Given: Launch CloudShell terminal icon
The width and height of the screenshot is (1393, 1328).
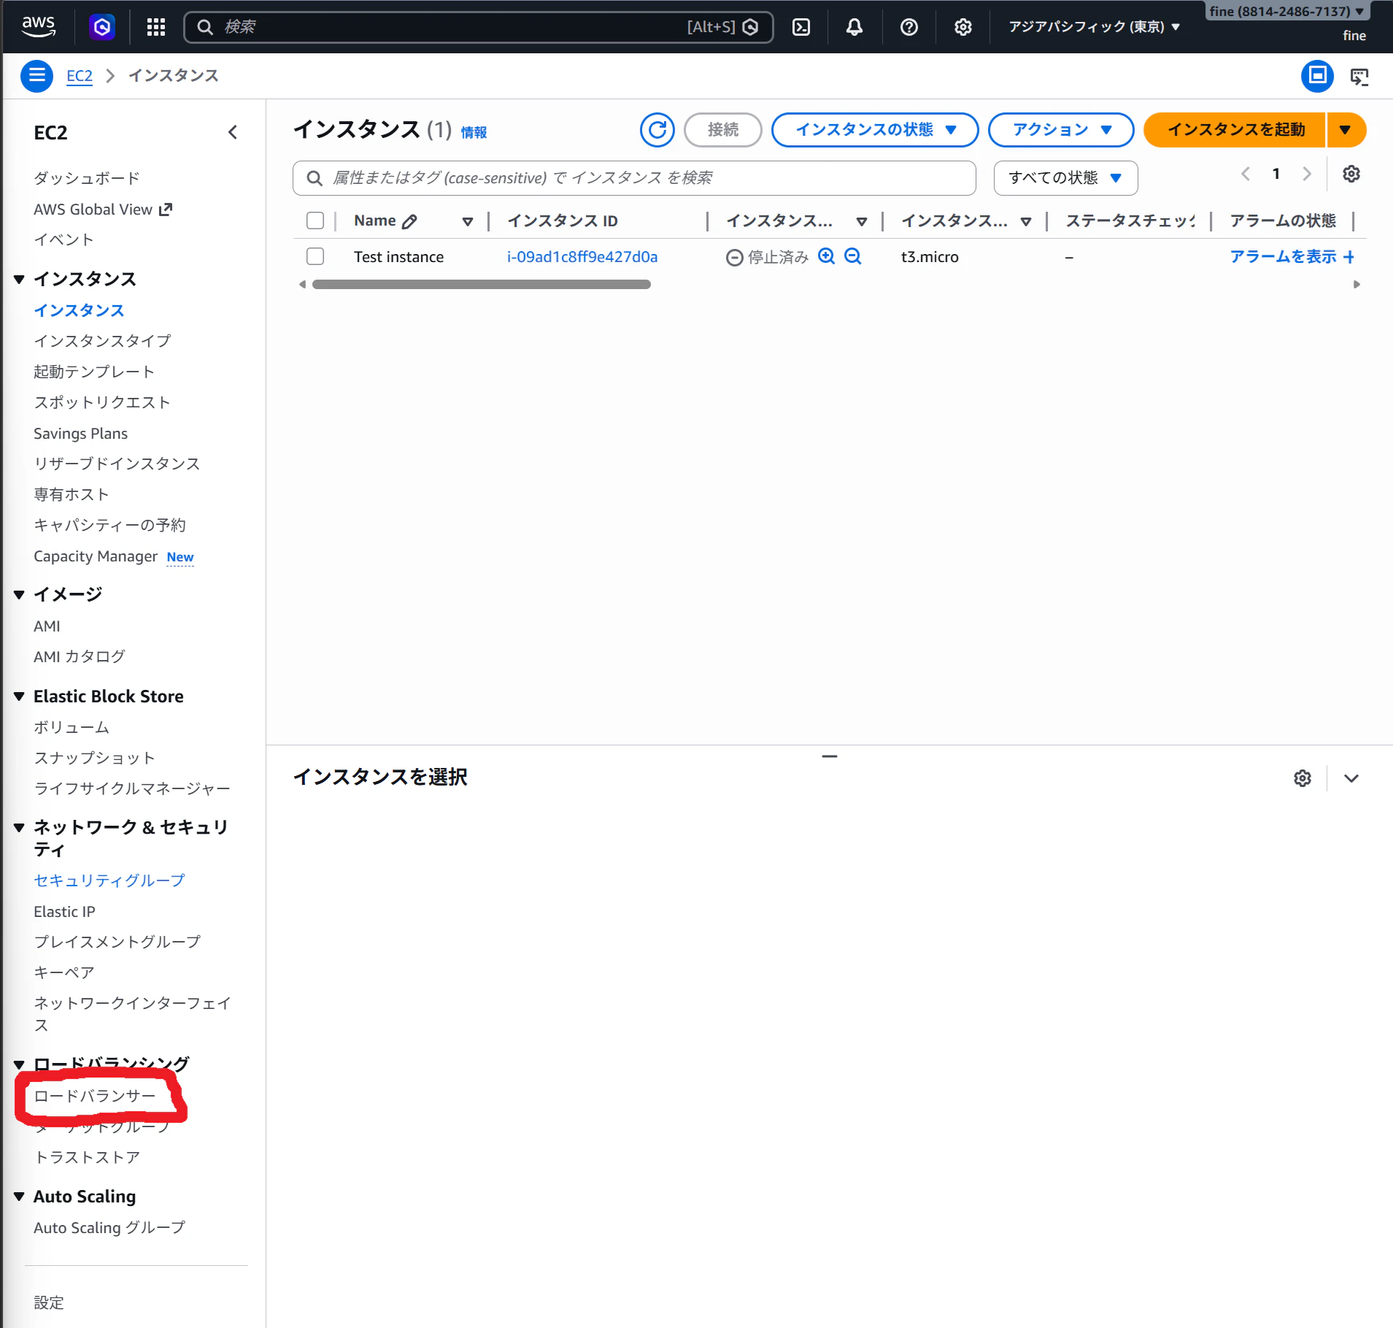Looking at the screenshot, I should point(801,27).
